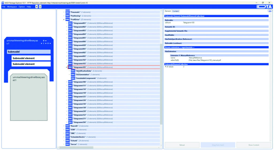
Task: Expand the SEW node
Action: pyautogui.click(x=64, y=130)
